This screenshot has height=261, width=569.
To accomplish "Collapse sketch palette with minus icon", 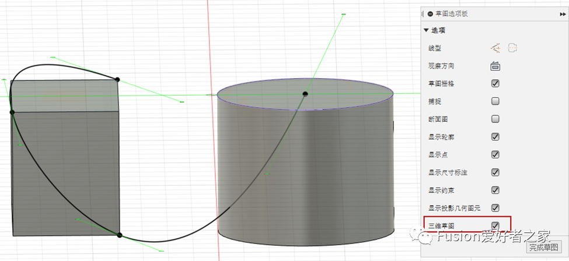I will coord(430,14).
